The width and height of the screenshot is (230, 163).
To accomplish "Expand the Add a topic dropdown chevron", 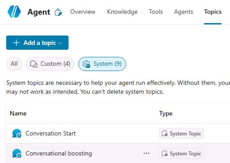I will [60, 43].
